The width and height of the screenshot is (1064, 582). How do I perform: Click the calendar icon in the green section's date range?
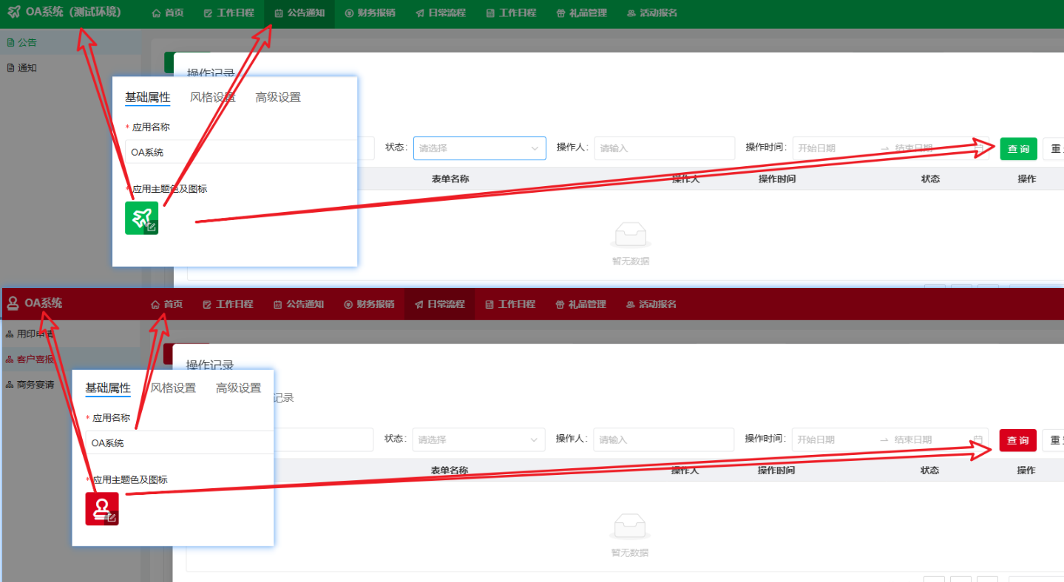coord(979,148)
